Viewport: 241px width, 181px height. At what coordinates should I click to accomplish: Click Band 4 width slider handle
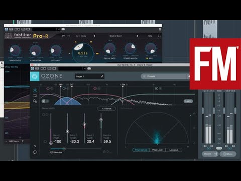pyautogui.click(x=101, y=120)
